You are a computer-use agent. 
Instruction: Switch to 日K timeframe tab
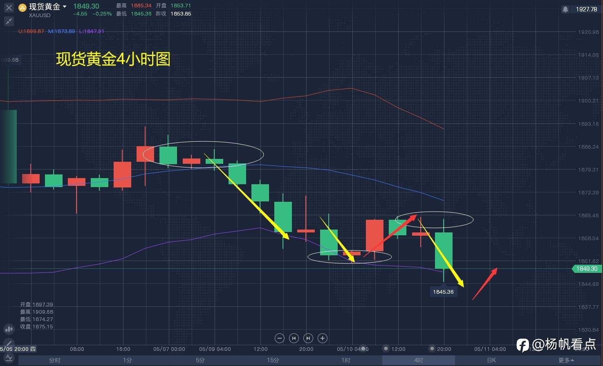click(x=491, y=360)
